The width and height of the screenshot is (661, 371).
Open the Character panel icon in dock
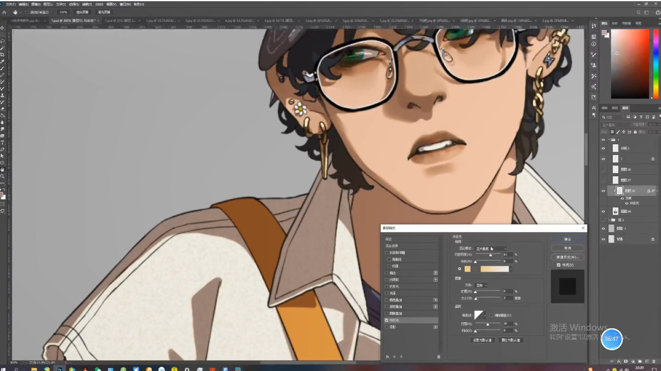tap(593, 108)
